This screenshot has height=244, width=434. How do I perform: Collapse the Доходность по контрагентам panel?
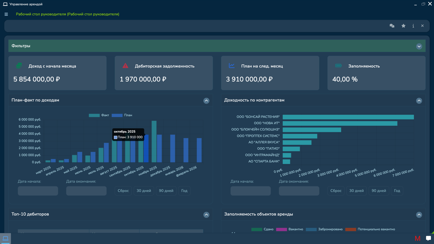point(419,101)
